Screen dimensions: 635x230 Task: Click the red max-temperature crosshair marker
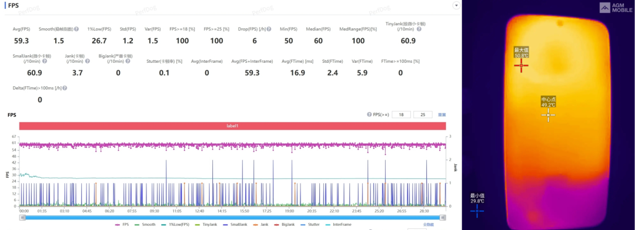click(521, 66)
